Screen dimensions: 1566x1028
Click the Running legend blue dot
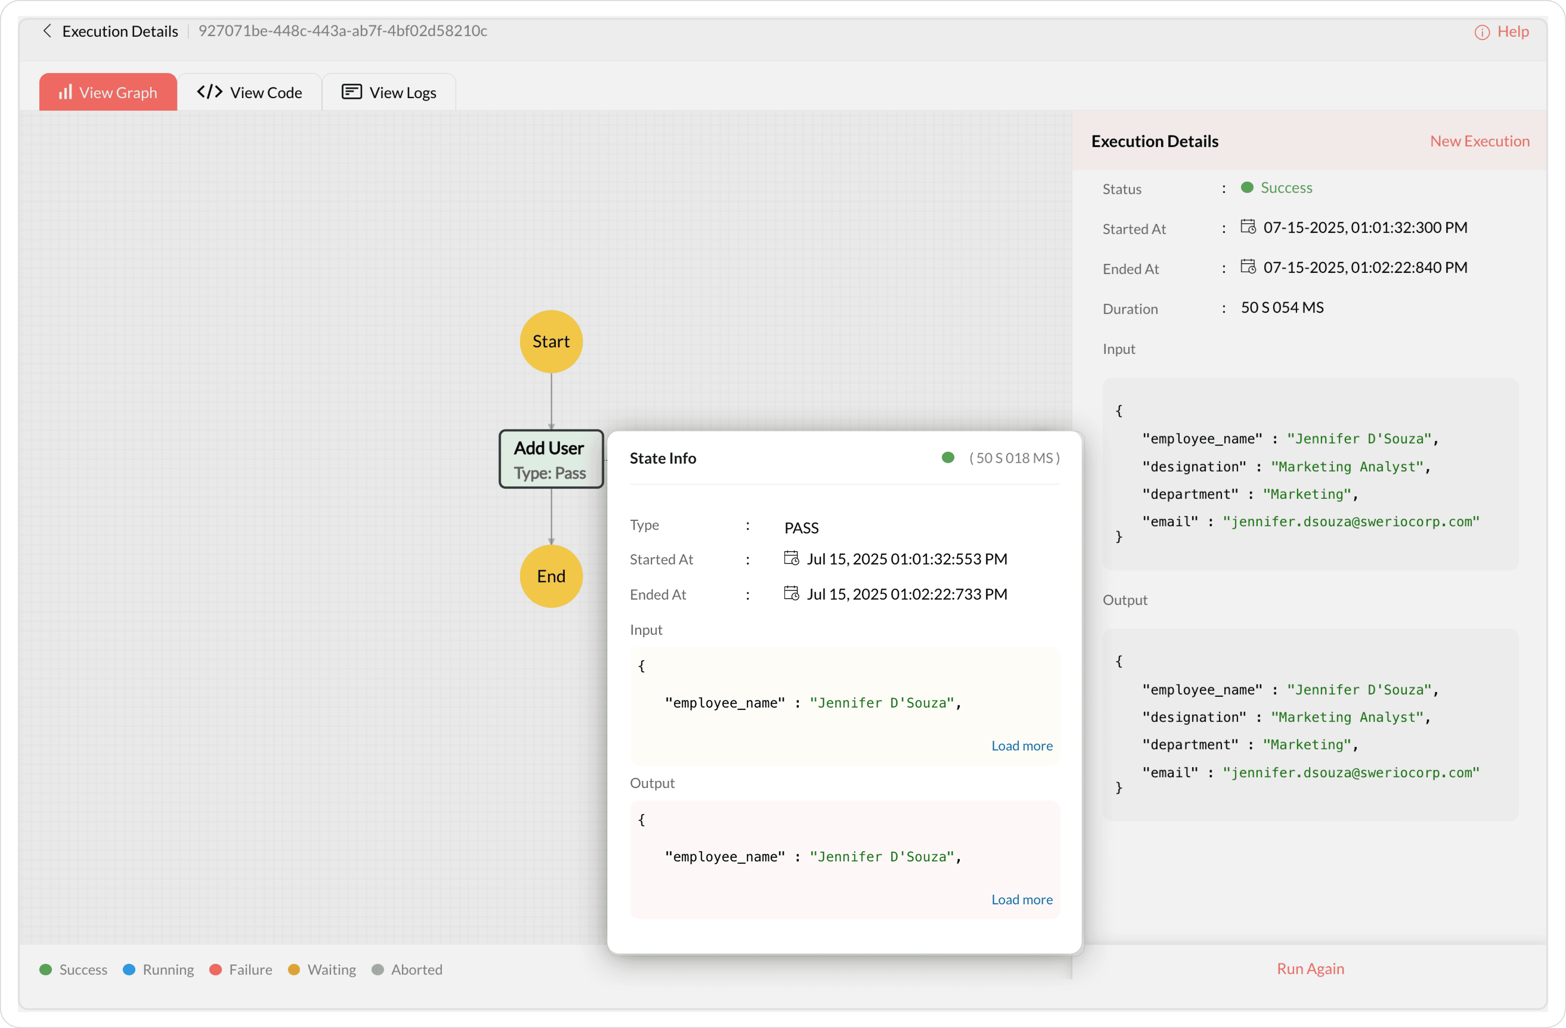129,969
